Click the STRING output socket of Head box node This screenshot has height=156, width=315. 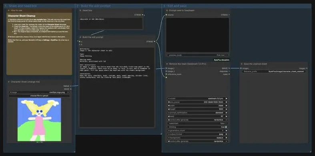pos(142,15)
